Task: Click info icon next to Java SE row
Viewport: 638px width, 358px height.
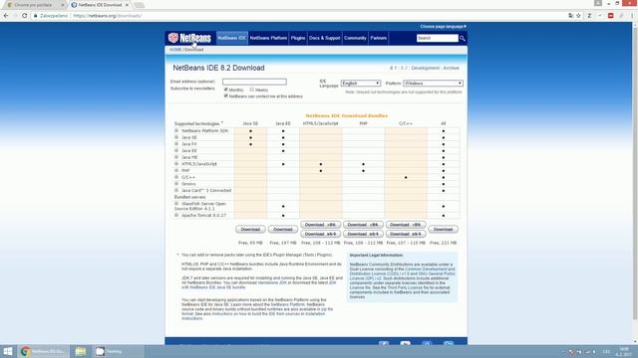Action: pyautogui.click(x=176, y=137)
